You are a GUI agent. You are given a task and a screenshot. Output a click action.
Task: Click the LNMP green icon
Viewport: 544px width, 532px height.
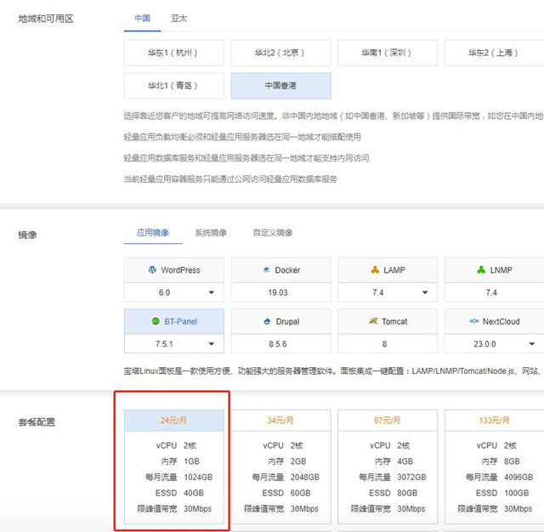click(482, 269)
